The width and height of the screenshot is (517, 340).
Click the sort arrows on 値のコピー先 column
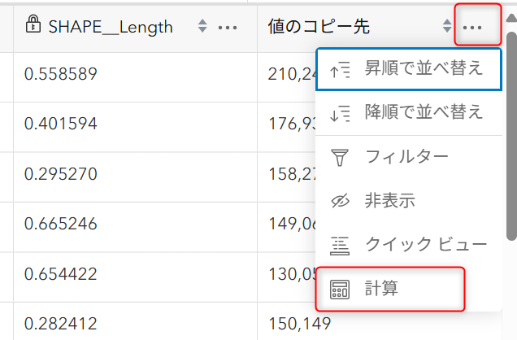coord(447,26)
